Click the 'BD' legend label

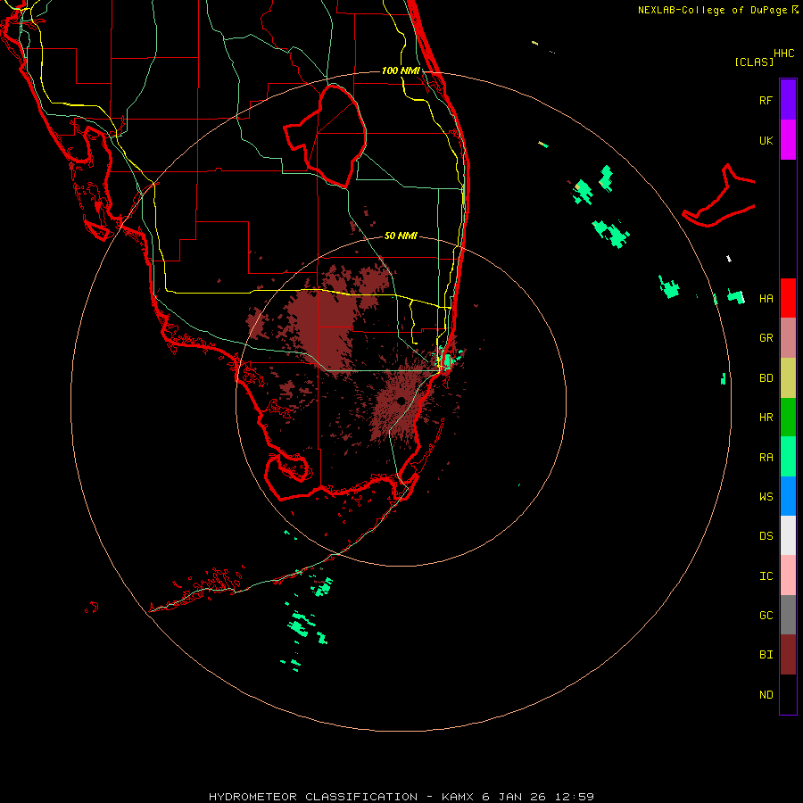pos(766,378)
